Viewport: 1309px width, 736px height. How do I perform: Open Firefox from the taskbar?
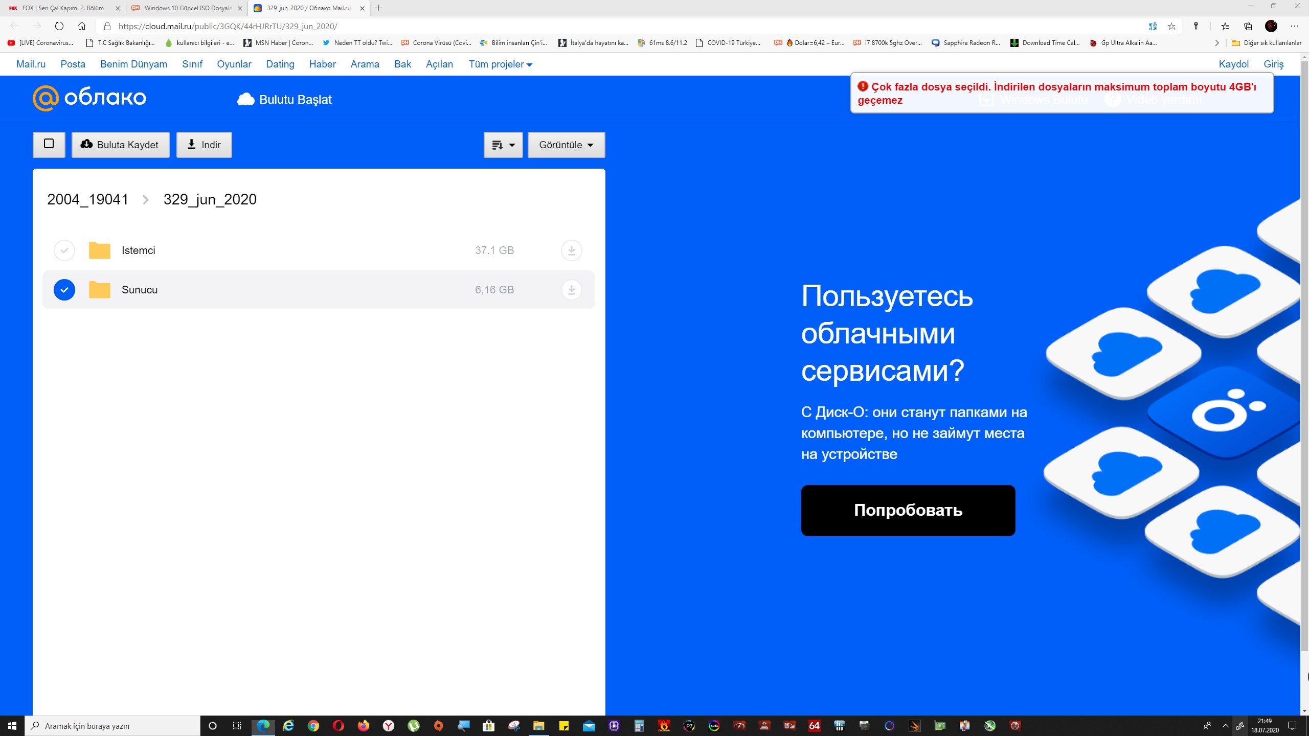(364, 726)
